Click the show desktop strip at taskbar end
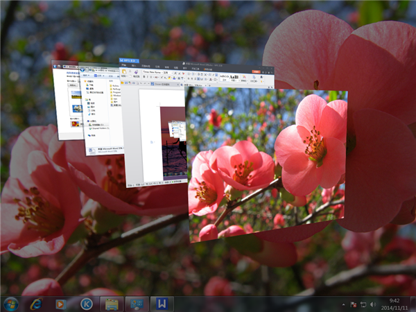 pos(413,304)
